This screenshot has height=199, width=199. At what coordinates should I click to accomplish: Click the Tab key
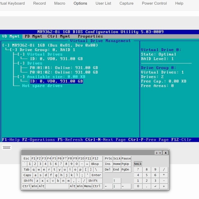(x=27, y=169)
